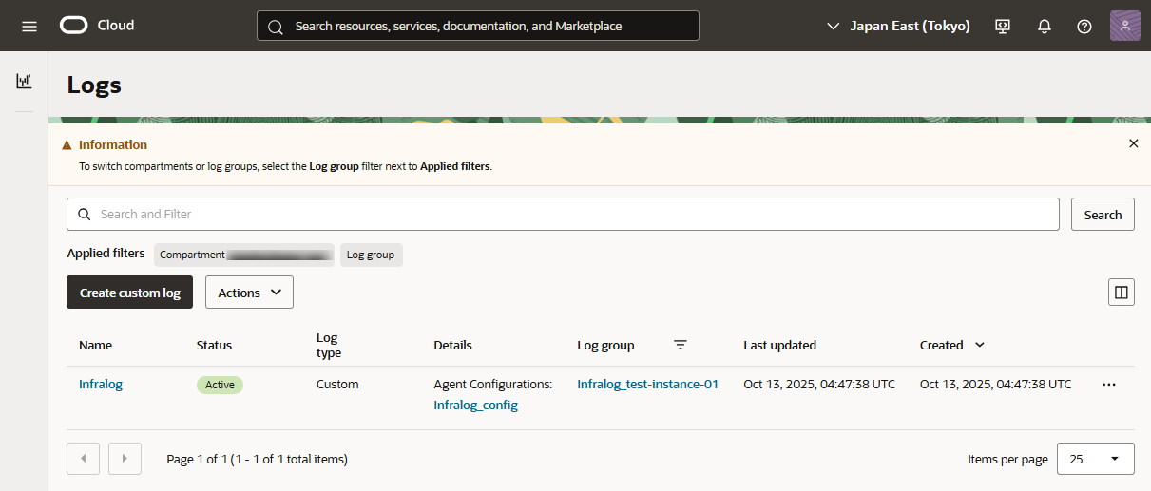The width and height of the screenshot is (1151, 491).
Task: Open the user profile avatar menu
Action: pyautogui.click(x=1124, y=26)
